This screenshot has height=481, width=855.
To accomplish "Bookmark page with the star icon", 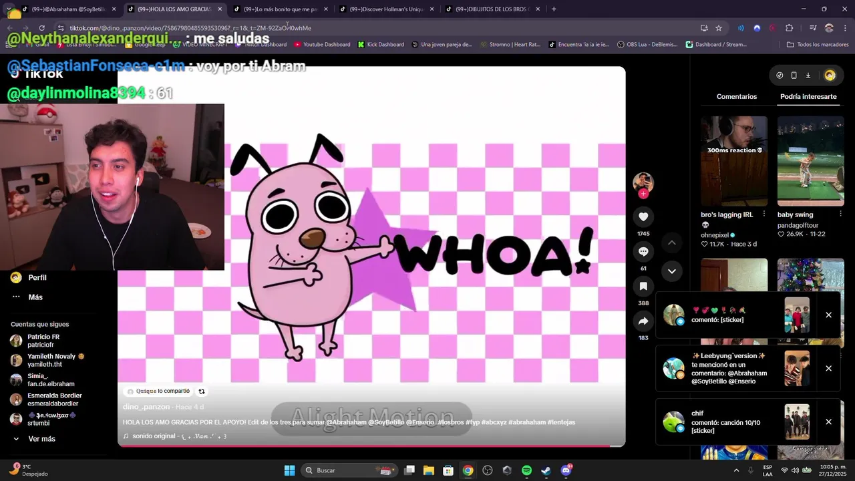I will (719, 28).
